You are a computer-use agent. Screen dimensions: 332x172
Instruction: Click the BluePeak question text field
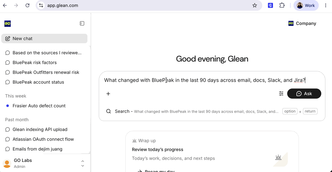(212, 80)
